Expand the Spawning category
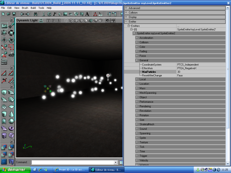The image size is (231, 173). [137, 133]
